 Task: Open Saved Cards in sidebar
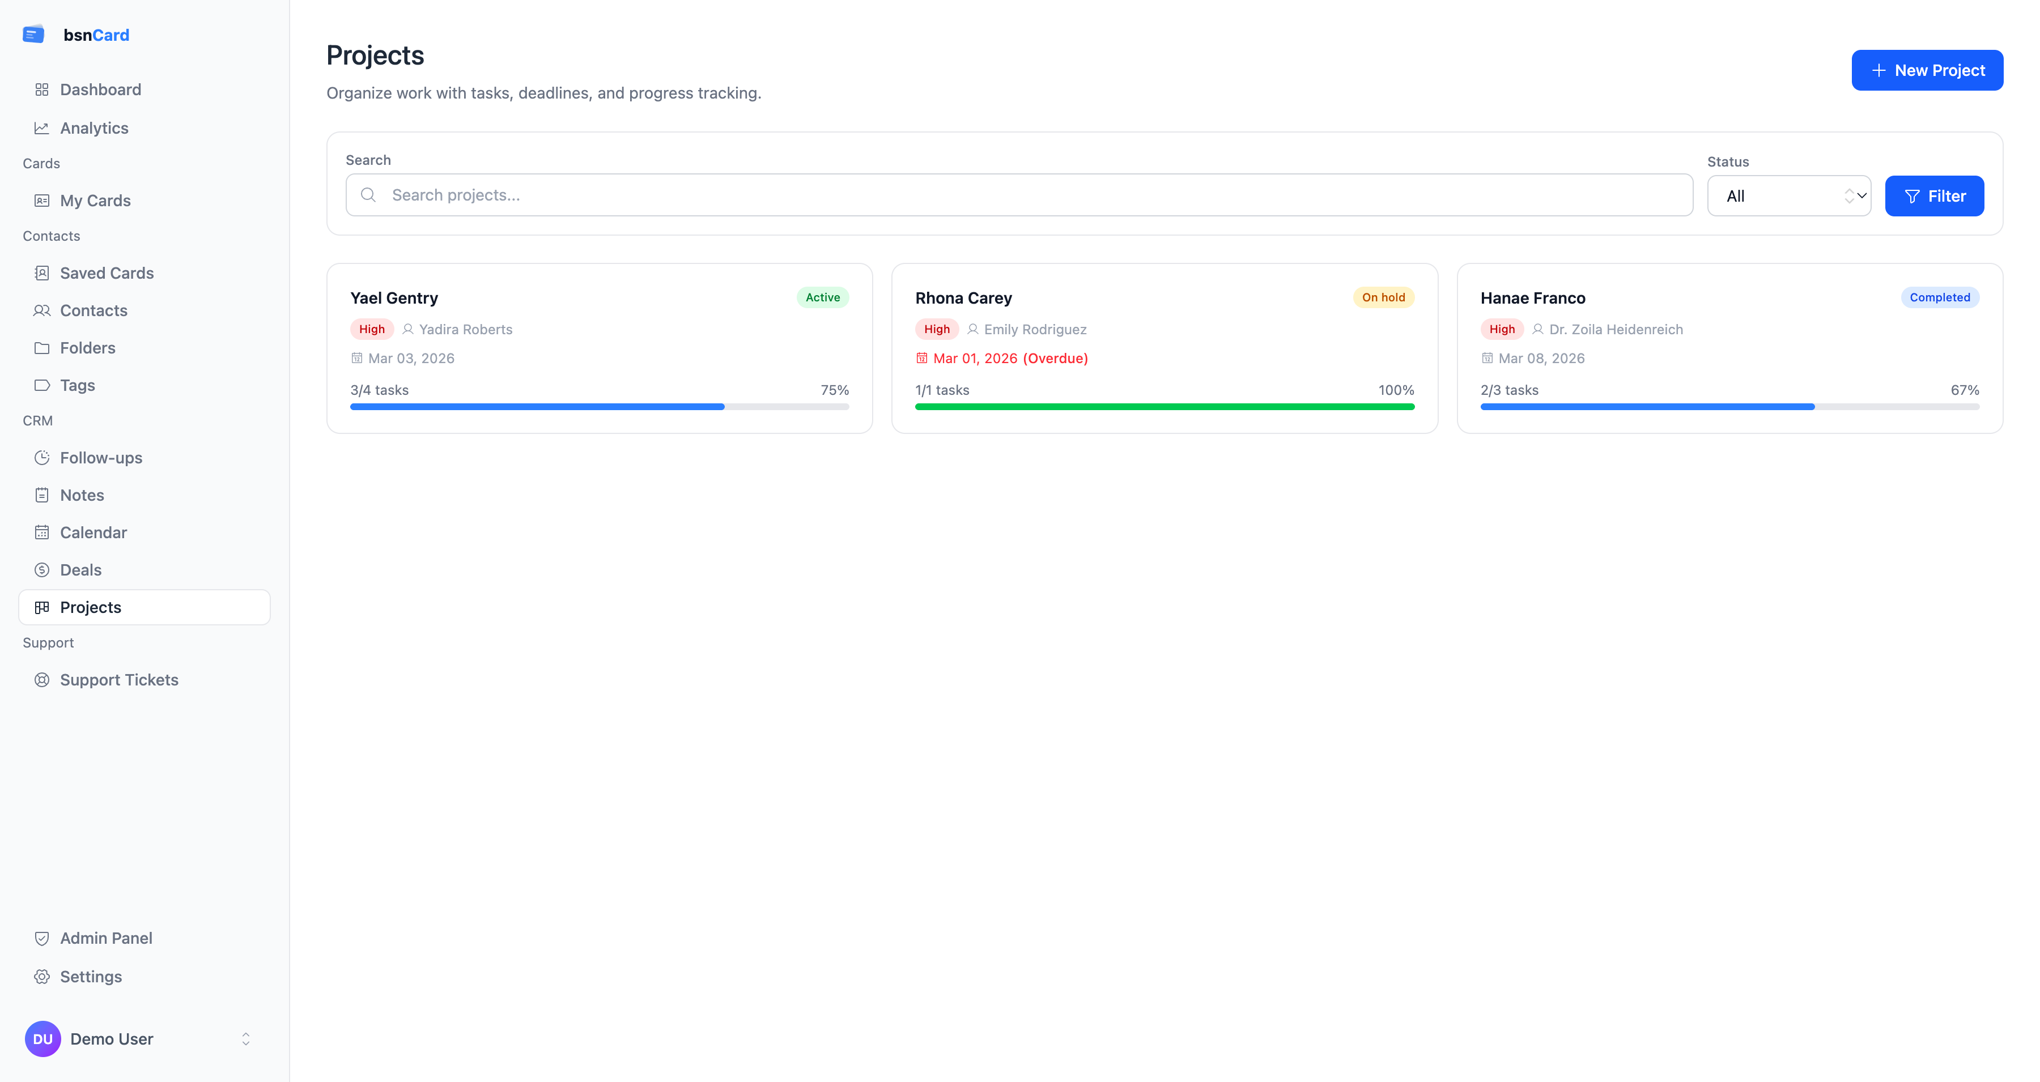106,273
